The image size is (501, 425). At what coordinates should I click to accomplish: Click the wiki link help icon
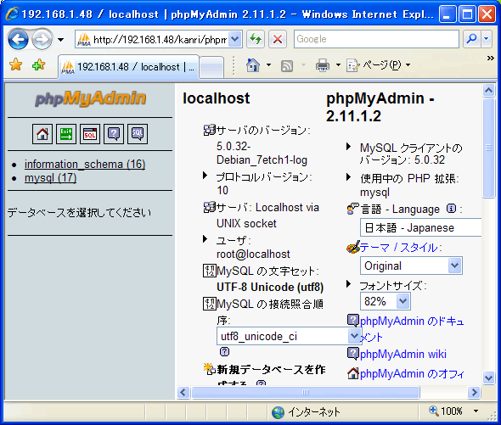353,354
